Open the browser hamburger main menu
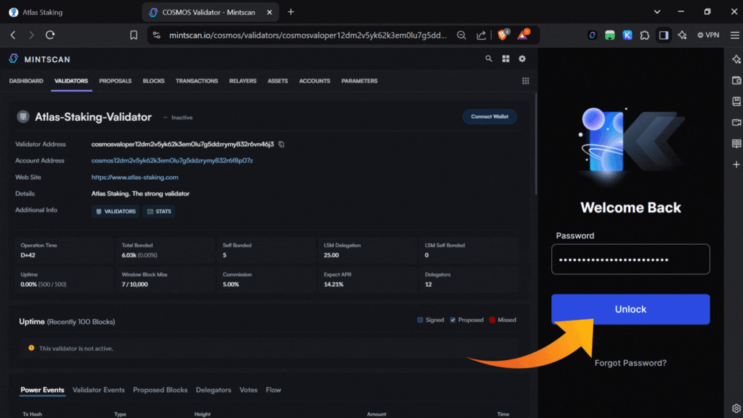 click(x=734, y=35)
